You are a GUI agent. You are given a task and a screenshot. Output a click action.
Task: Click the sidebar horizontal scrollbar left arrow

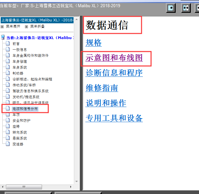(3, 187)
